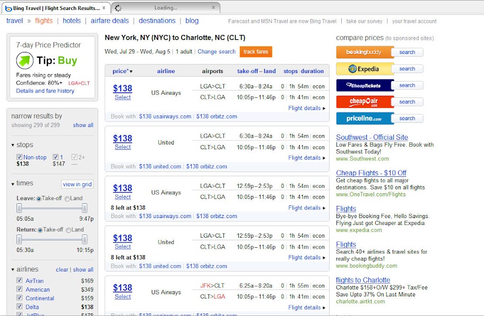Viewport: 484px width, 316px height.
Task: Collapse the stops filter section
Action: coord(13,145)
